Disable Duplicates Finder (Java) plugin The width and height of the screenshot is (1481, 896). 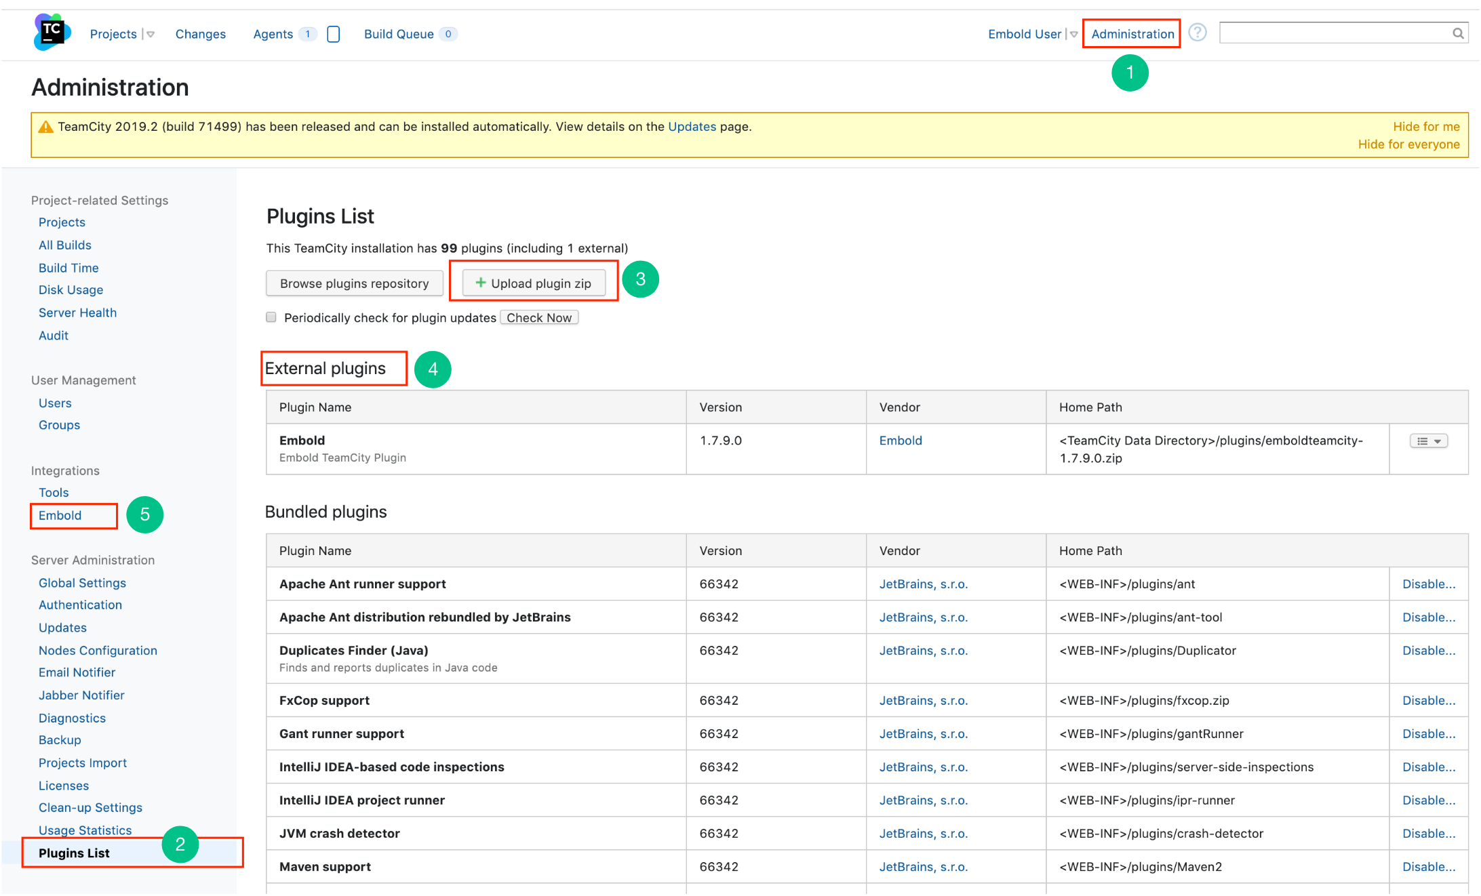1429,651
